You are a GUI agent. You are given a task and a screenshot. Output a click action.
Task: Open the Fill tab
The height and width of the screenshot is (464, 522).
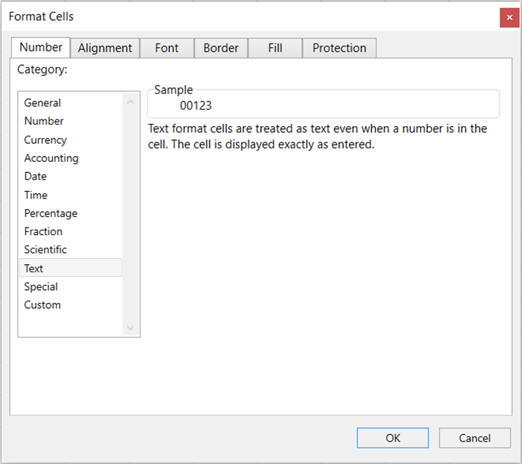pos(275,48)
